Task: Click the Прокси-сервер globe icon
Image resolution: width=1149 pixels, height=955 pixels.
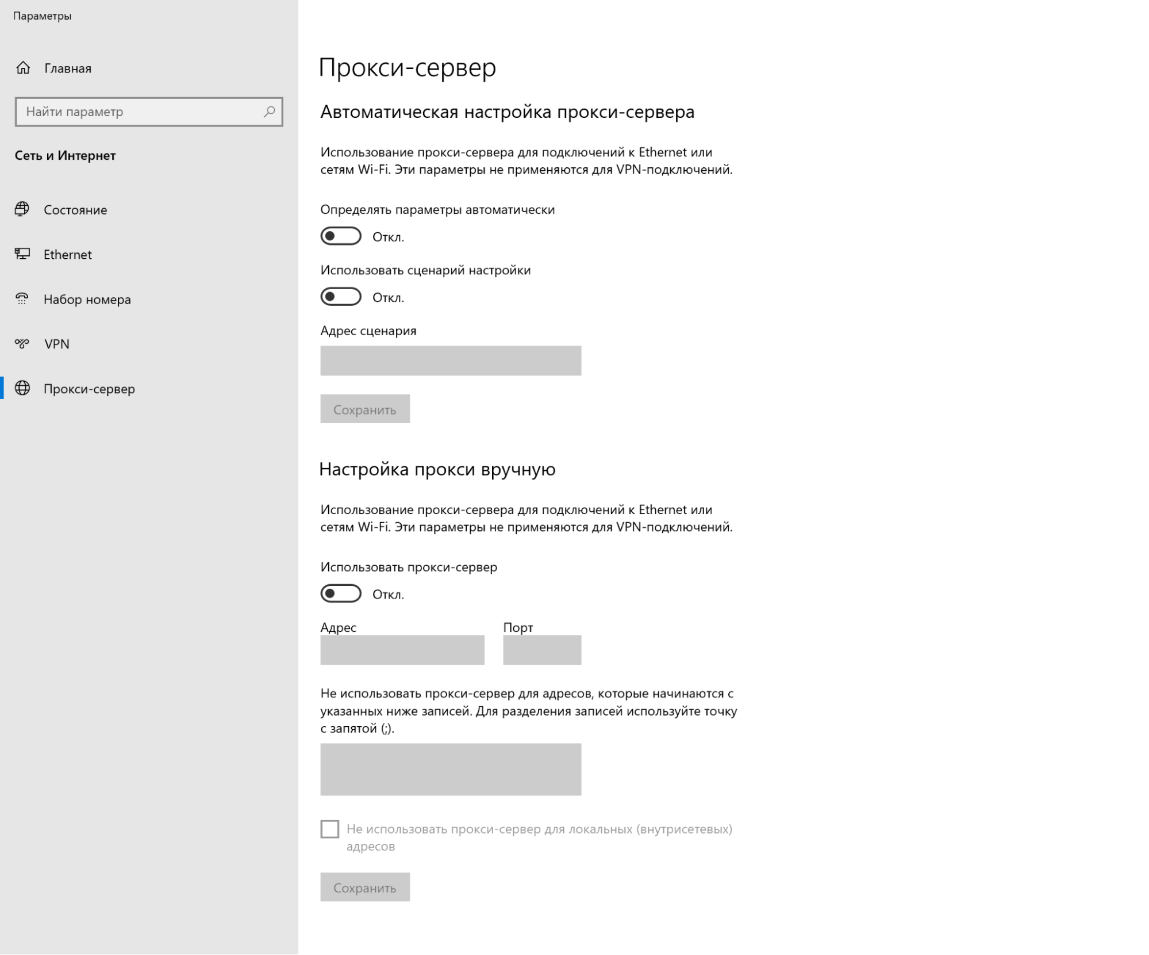Action: click(x=22, y=389)
